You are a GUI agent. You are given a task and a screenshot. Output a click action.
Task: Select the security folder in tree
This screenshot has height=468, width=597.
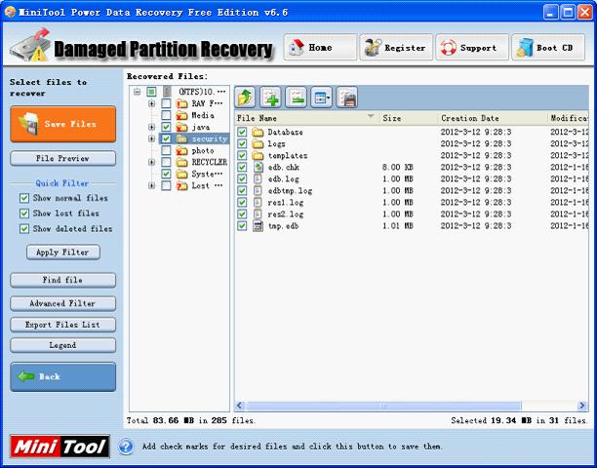coord(210,138)
